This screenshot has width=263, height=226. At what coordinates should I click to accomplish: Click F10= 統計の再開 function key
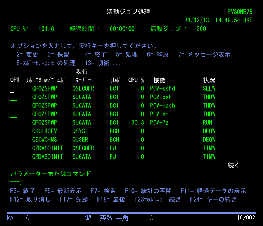click(149, 191)
